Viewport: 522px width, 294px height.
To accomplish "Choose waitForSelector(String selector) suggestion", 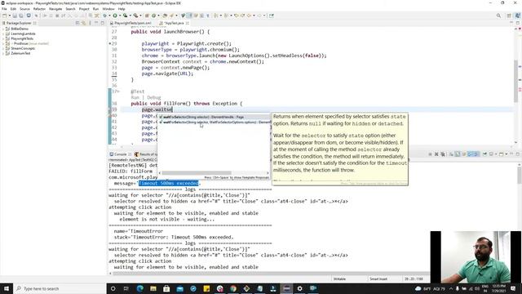I will (213, 117).
